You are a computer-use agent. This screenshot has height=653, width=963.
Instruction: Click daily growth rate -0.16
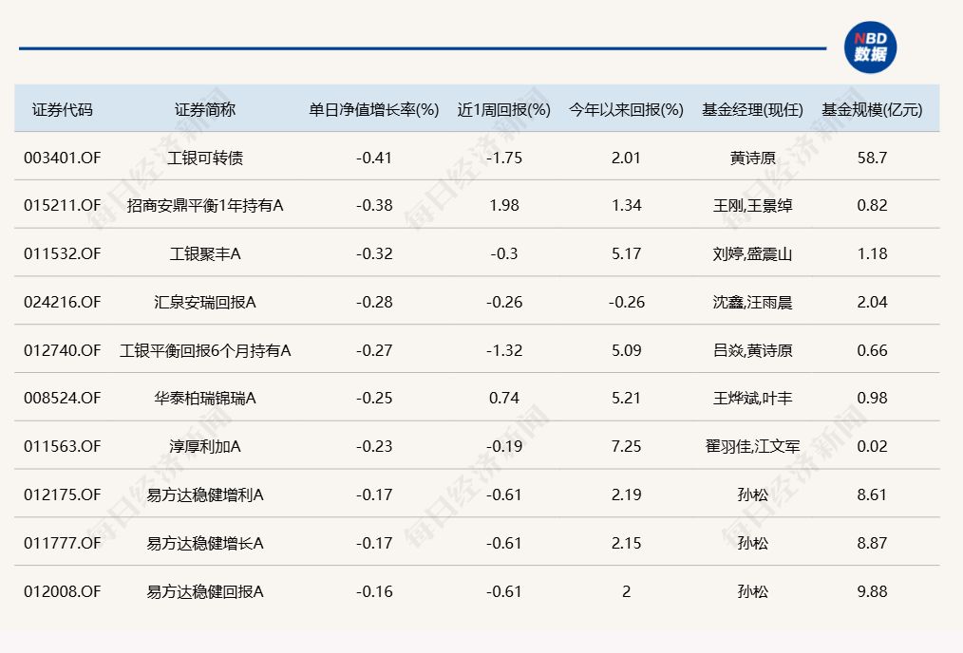pos(374,591)
